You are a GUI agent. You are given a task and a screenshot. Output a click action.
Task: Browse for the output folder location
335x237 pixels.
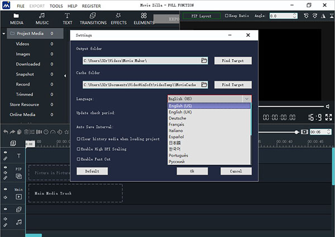[204, 60]
